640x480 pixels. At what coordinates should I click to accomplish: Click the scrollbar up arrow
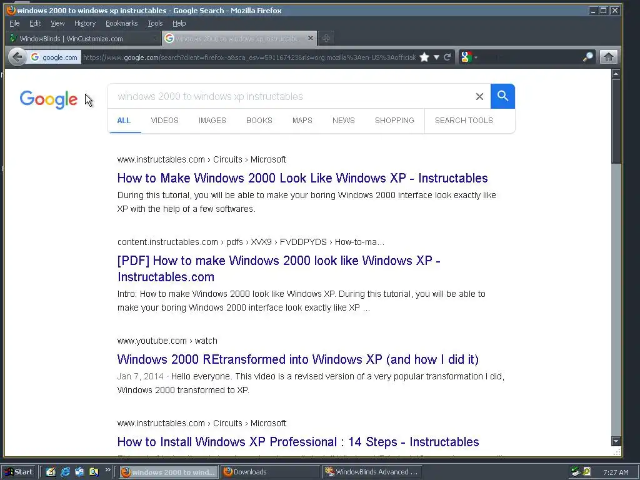(x=616, y=74)
